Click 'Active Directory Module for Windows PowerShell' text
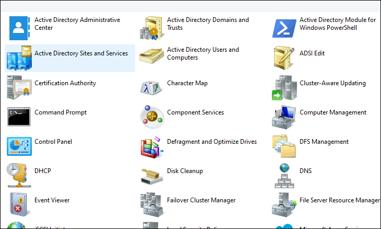Screen dimensions: 381x229 (338, 24)
